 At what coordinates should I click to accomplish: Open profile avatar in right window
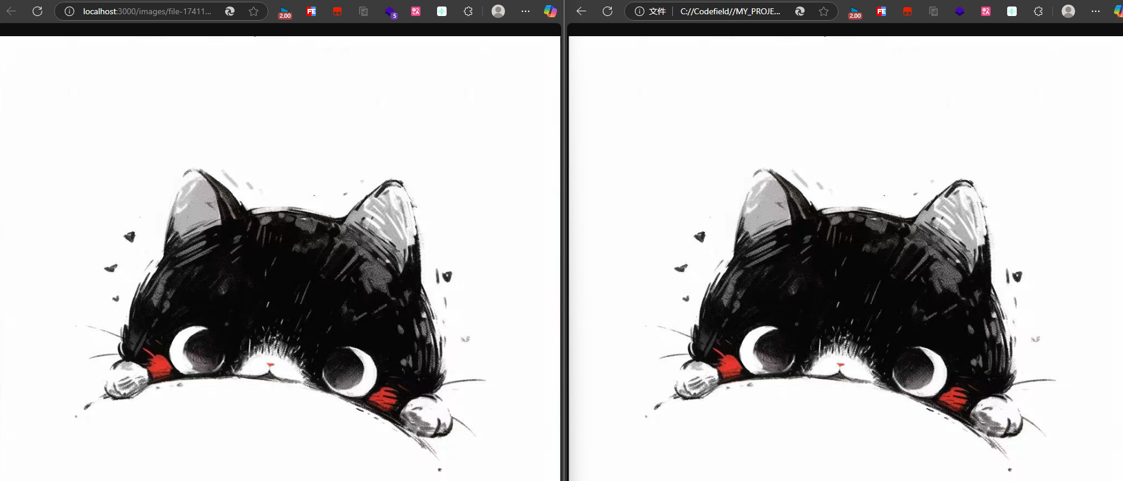1068,11
